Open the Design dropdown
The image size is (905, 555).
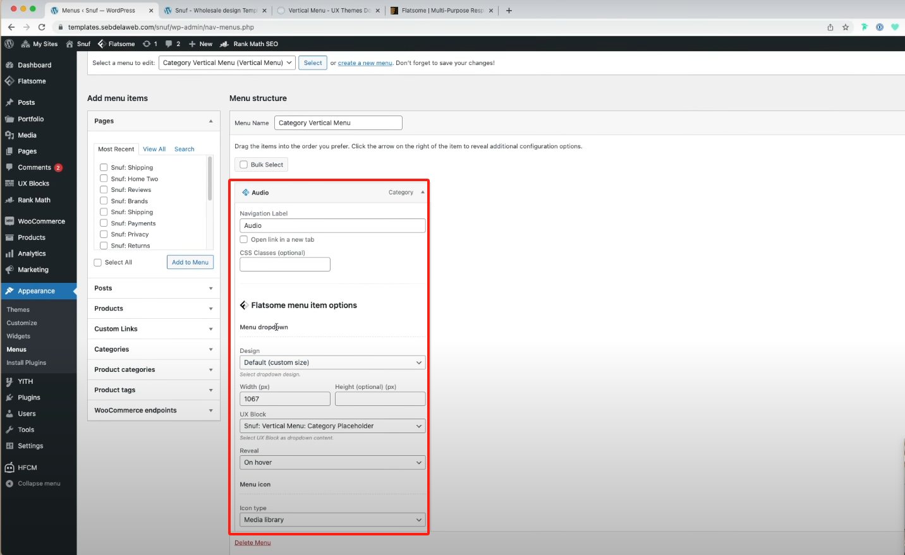coord(332,363)
